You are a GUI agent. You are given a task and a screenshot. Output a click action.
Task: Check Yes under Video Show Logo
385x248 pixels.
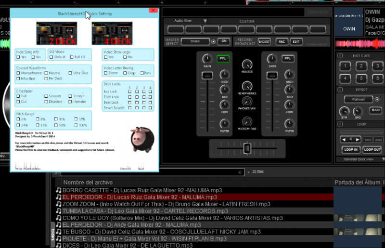pyautogui.click(x=105, y=57)
